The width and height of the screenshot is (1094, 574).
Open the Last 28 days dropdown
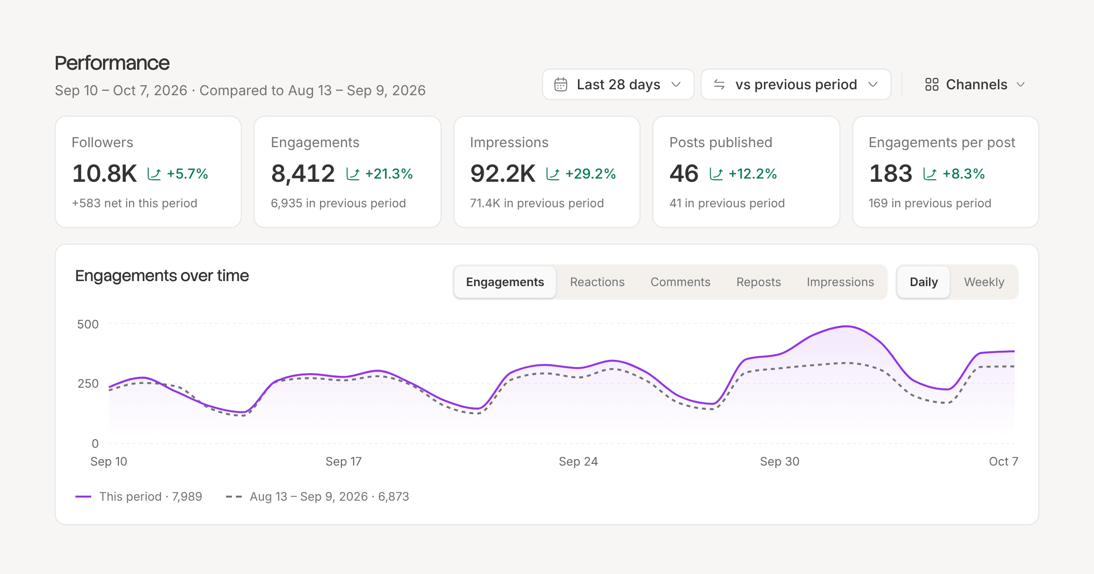(618, 85)
